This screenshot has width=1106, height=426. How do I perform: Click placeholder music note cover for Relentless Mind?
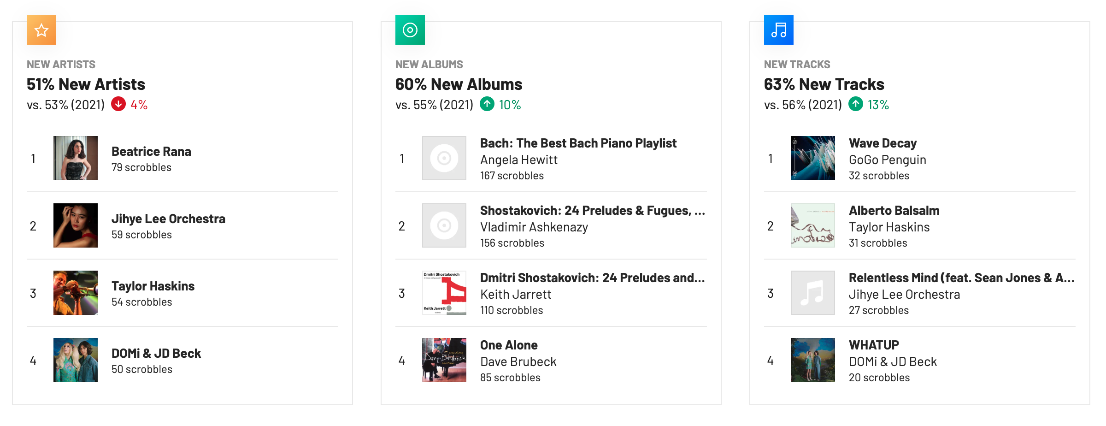coord(813,293)
